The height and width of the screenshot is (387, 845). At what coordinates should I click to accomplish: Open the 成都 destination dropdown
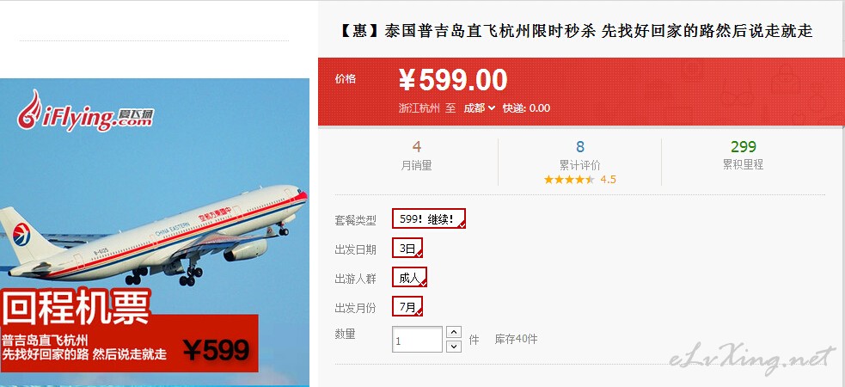pyautogui.click(x=479, y=107)
